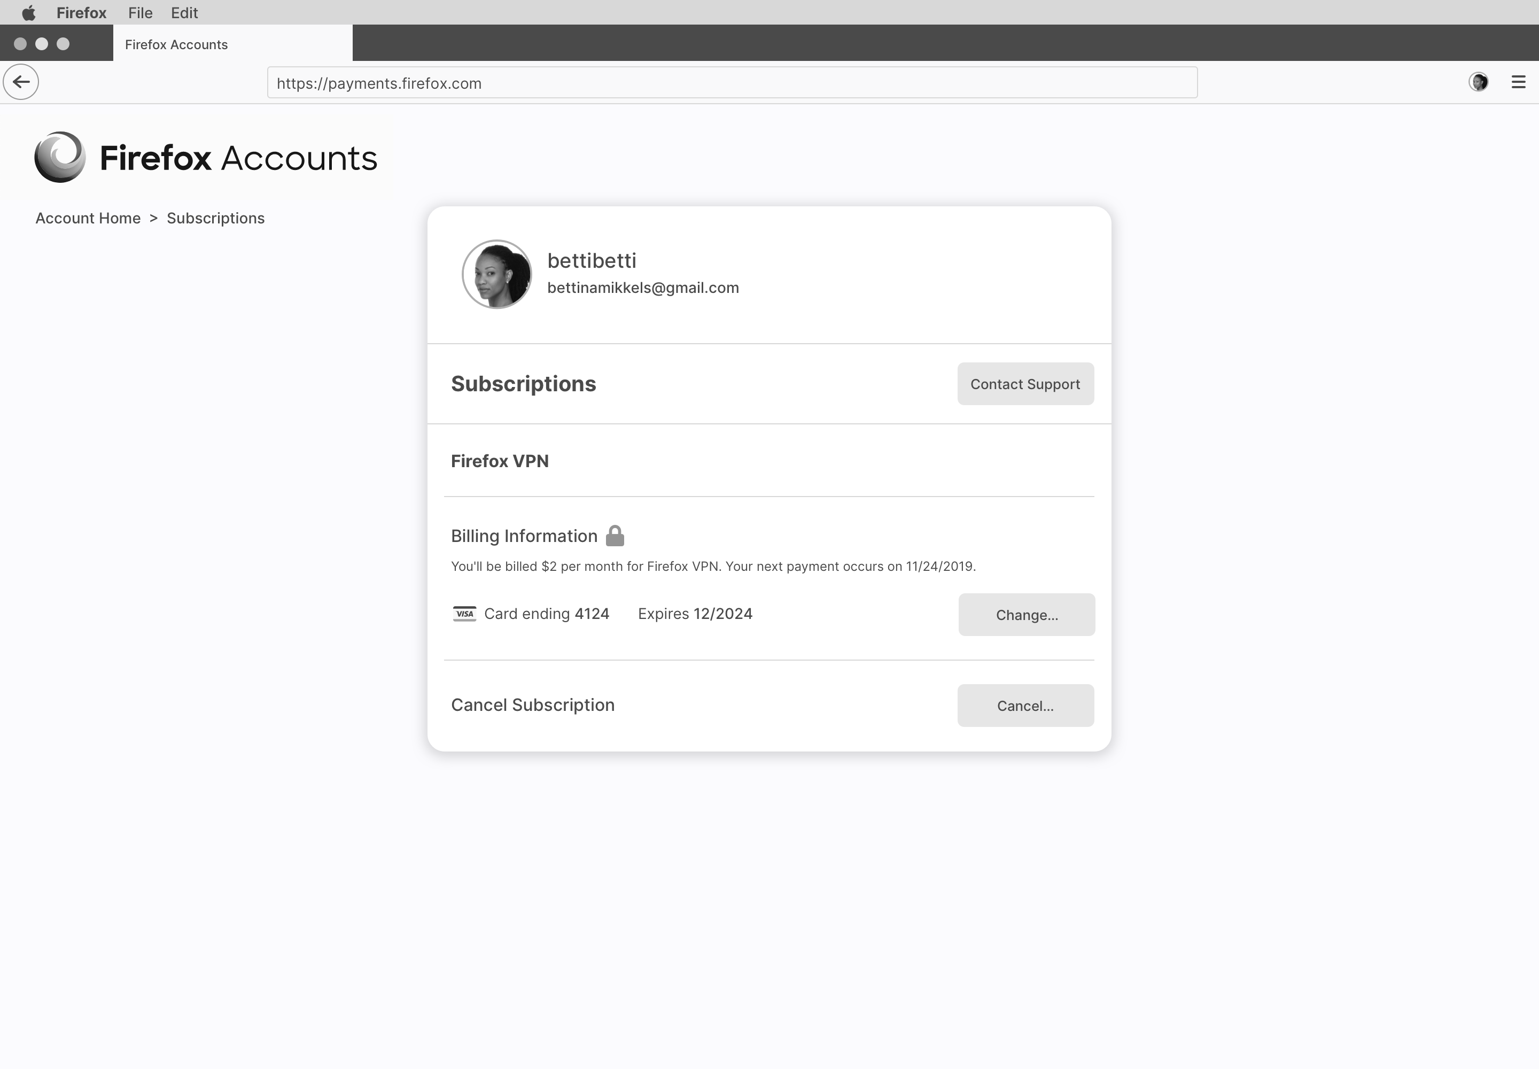Click the billing padlock icon
Image resolution: width=1539 pixels, height=1069 pixels.
pos(615,536)
